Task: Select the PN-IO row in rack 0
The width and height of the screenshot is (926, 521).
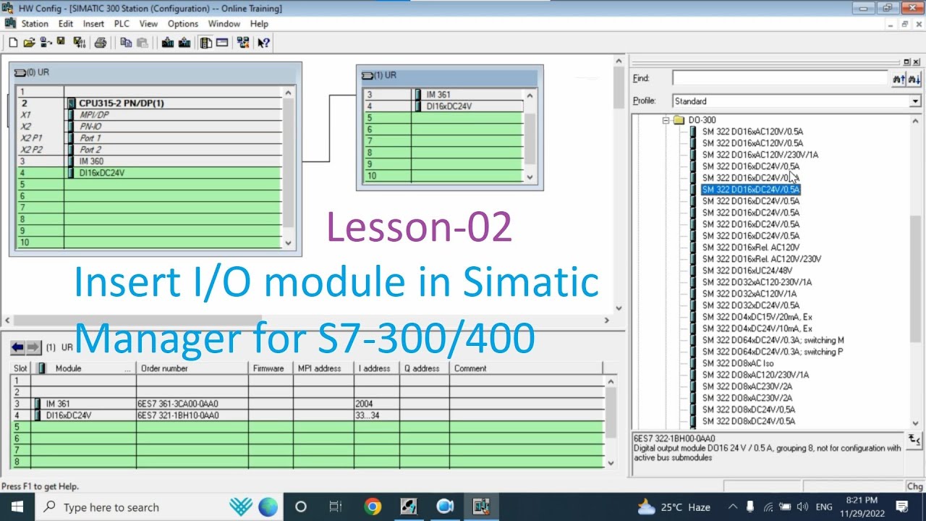Action: click(x=90, y=127)
